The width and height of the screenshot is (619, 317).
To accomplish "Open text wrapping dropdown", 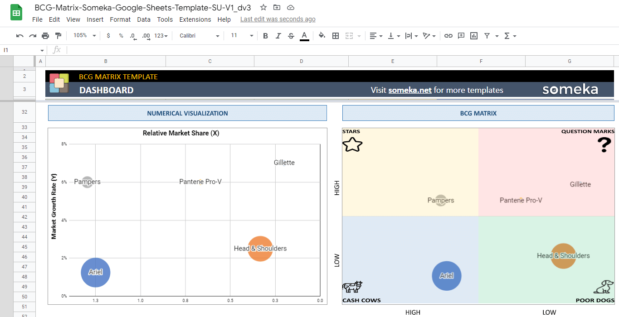I will pos(411,36).
